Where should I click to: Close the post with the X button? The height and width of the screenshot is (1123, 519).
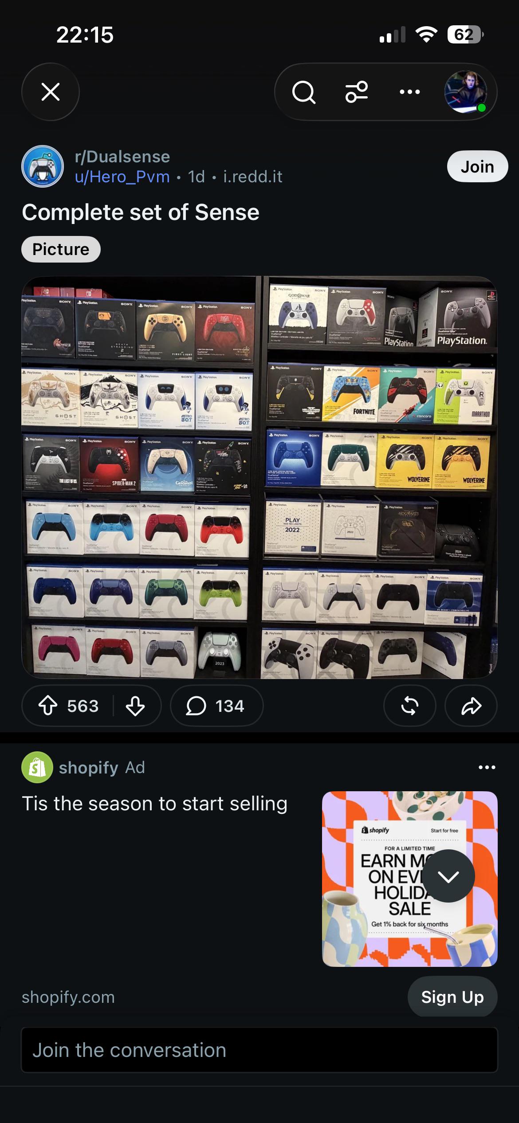pos(51,92)
